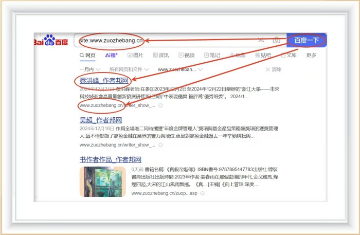Open image search via the camera icon
The image size is (360, 235).
click(x=276, y=41)
